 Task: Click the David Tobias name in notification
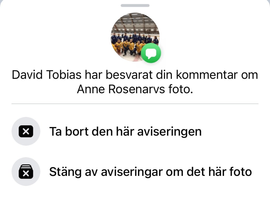[46, 75]
